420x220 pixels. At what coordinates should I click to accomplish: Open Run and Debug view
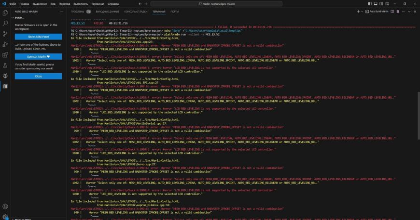[x=5, y=44]
